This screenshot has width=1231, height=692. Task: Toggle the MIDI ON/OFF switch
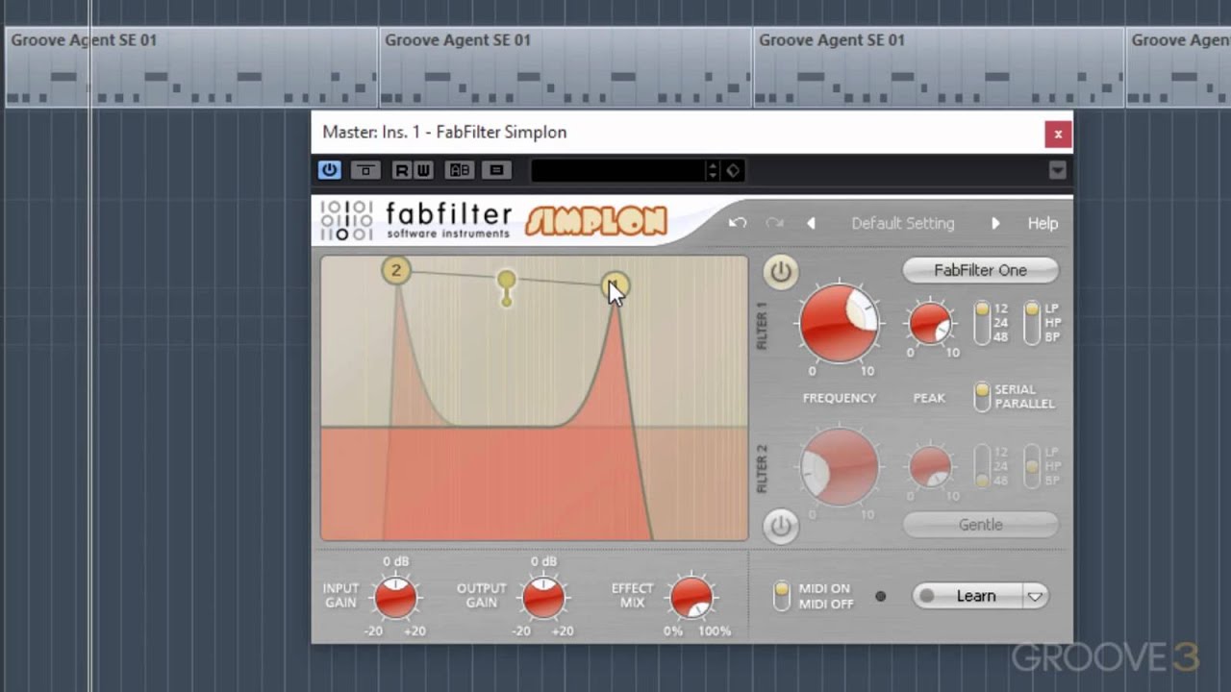[782, 596]
